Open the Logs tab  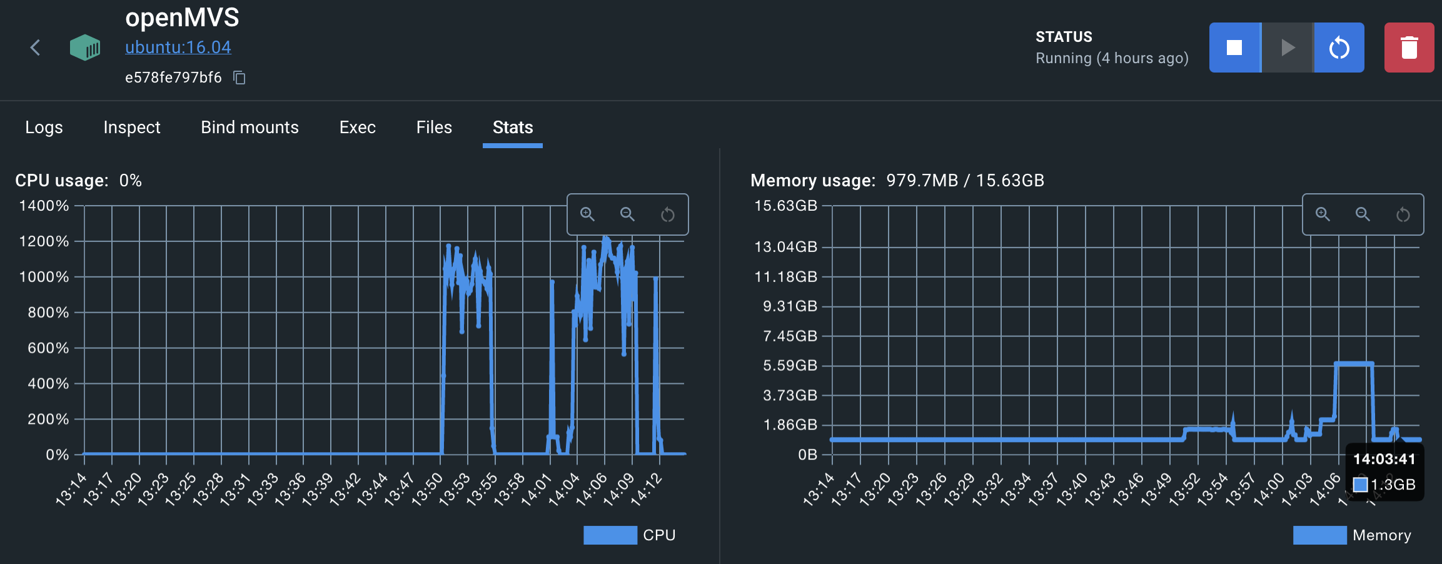pos(44,127)
